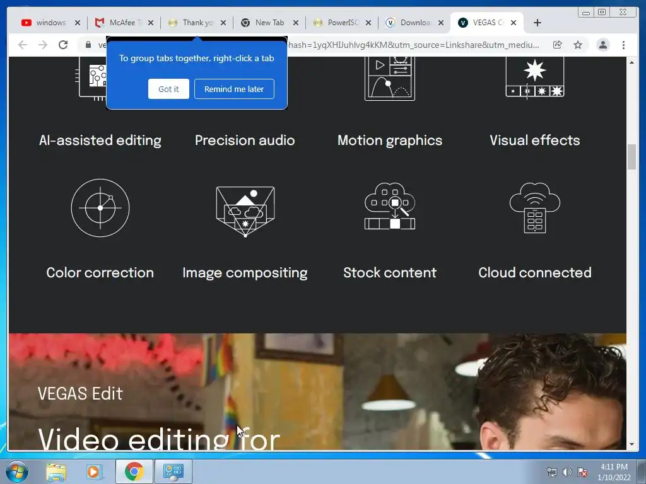
Task: Click the taskbar clock showing 4:11 PM
Action: coord(614,472)
